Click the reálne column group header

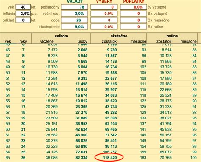click(172, 36)
